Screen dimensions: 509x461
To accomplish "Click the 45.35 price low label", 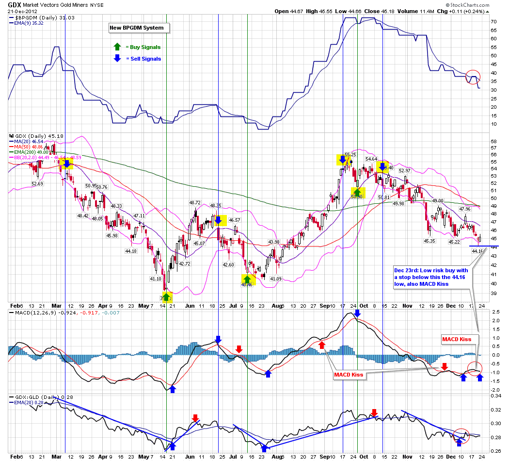I will (x=429, y=241).
